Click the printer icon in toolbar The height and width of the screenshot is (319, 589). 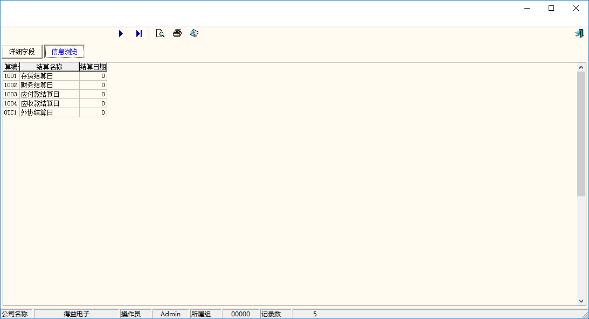(177, 34)
